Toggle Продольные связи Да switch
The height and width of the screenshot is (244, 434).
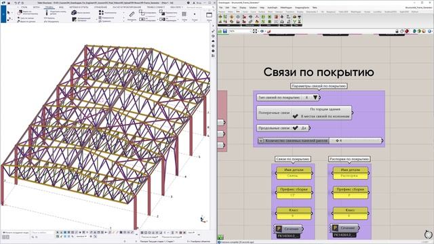pos(296,128)
